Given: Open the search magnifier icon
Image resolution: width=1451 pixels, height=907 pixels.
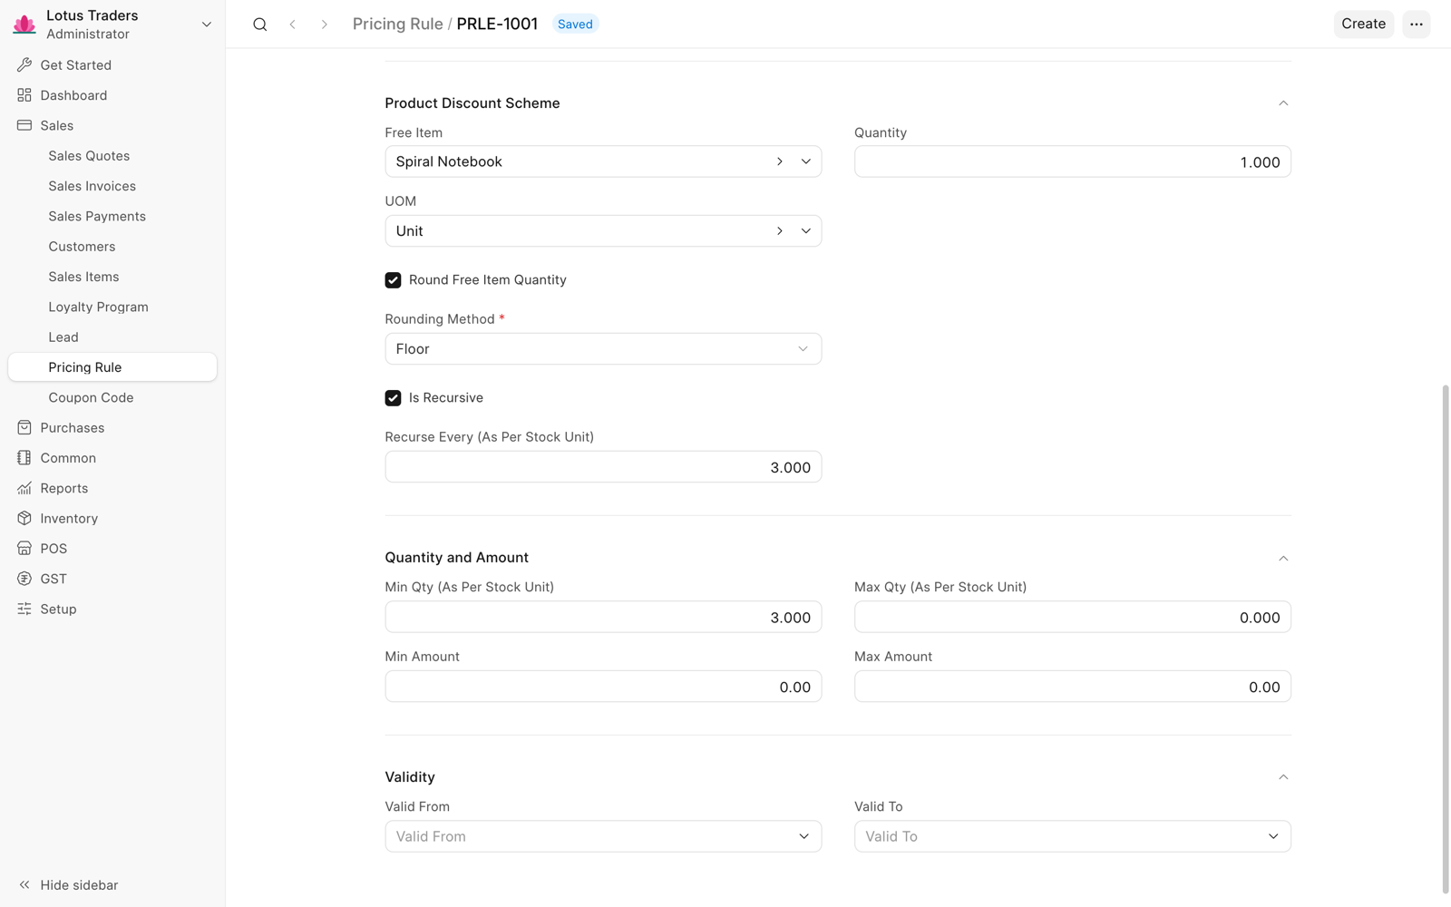Looking at the screenshot, I should [260, 24].
